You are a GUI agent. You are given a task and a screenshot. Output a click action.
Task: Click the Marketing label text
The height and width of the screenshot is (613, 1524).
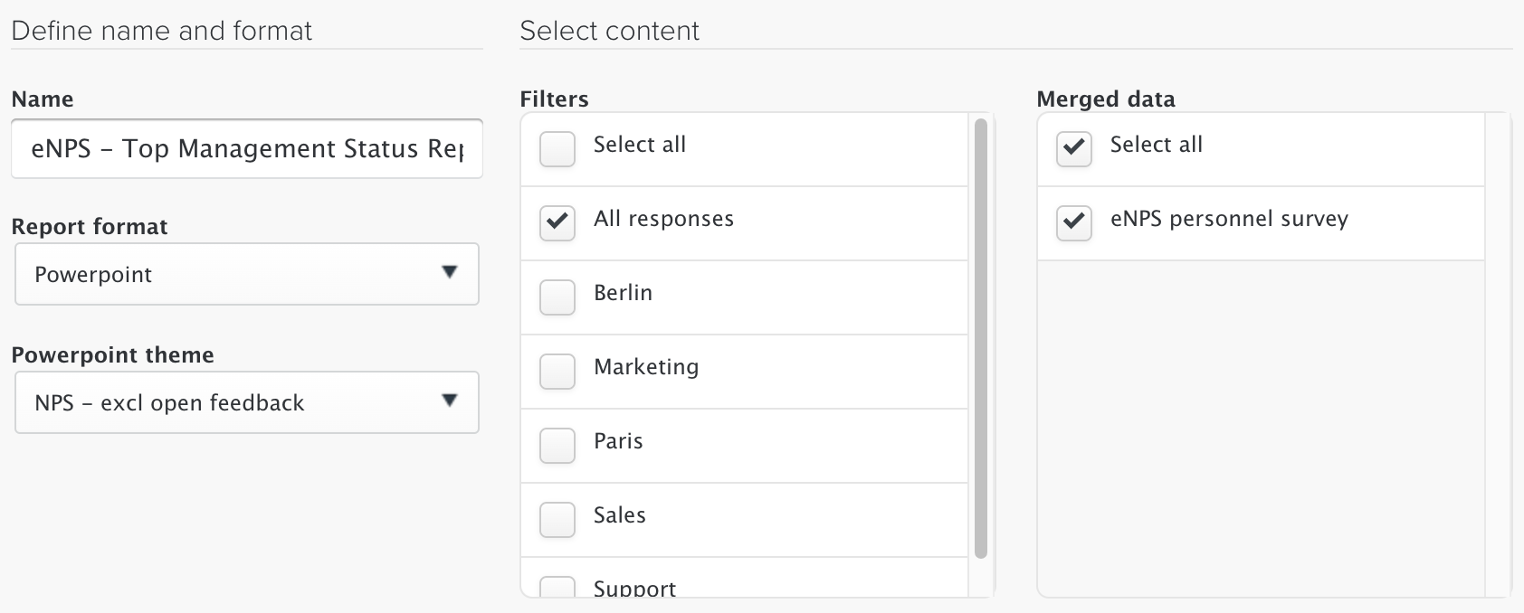pyautogui.click(x=646, y=367)
